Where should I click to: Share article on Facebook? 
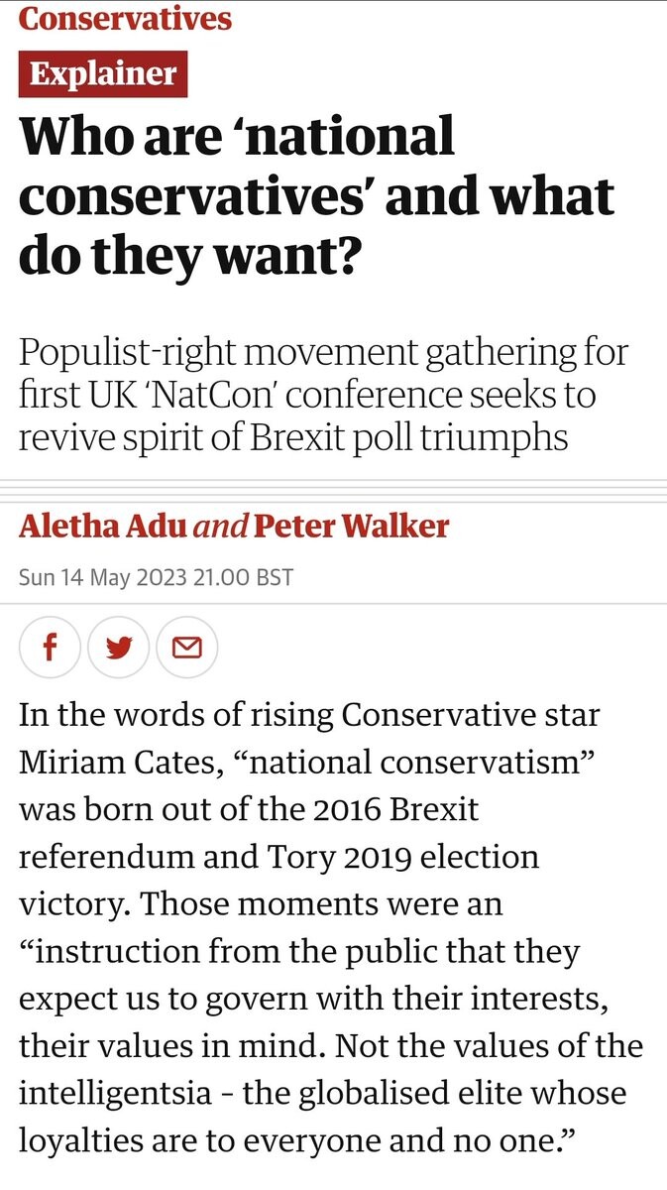click(x=50, y=649)
